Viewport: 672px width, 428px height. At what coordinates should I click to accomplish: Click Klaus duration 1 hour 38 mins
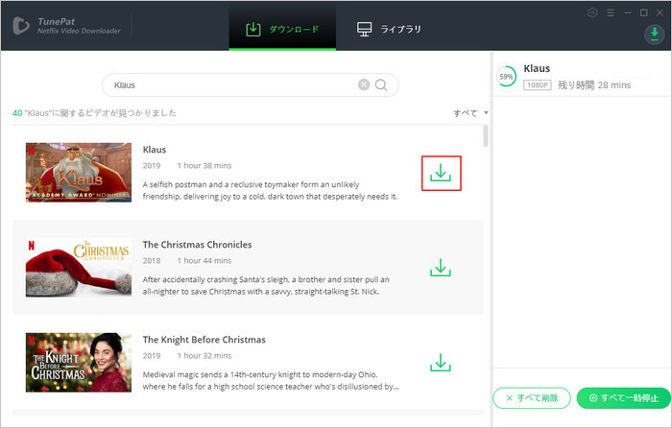click(x=204, y=166)
